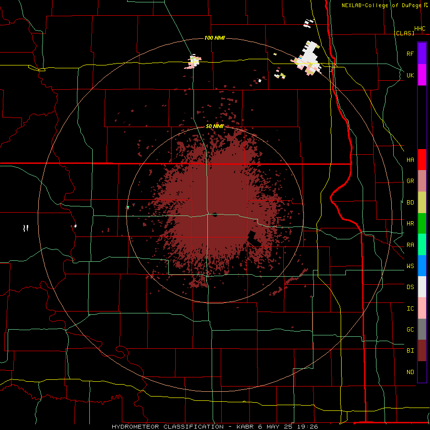This screenshot has width=430, height=430.
Task: Click the 'IC' legend label
Action: tap(410, 309)
